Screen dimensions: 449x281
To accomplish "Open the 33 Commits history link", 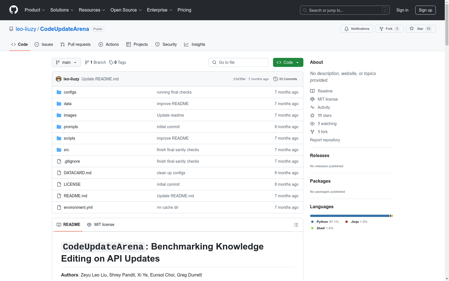I will pyautogui.click(x=285, y=79).
